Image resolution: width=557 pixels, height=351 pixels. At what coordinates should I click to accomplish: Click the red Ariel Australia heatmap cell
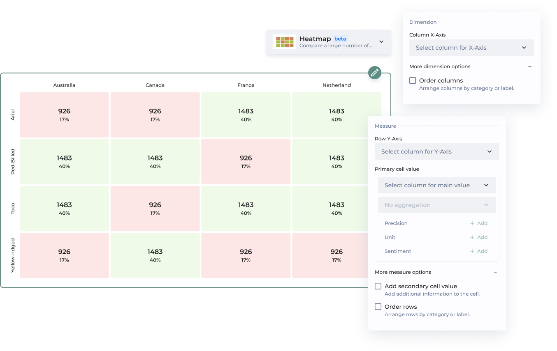tap(64, 115)
